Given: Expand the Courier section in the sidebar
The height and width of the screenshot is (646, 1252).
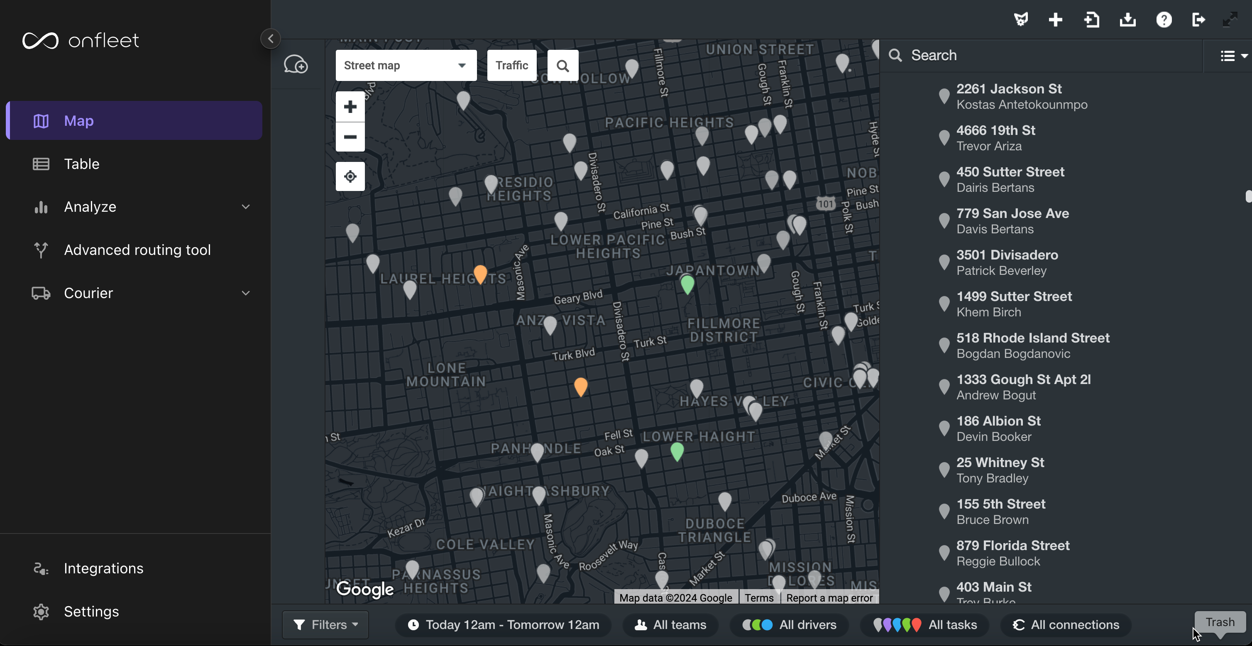Looking at the screenshot, I should point(88,293).
